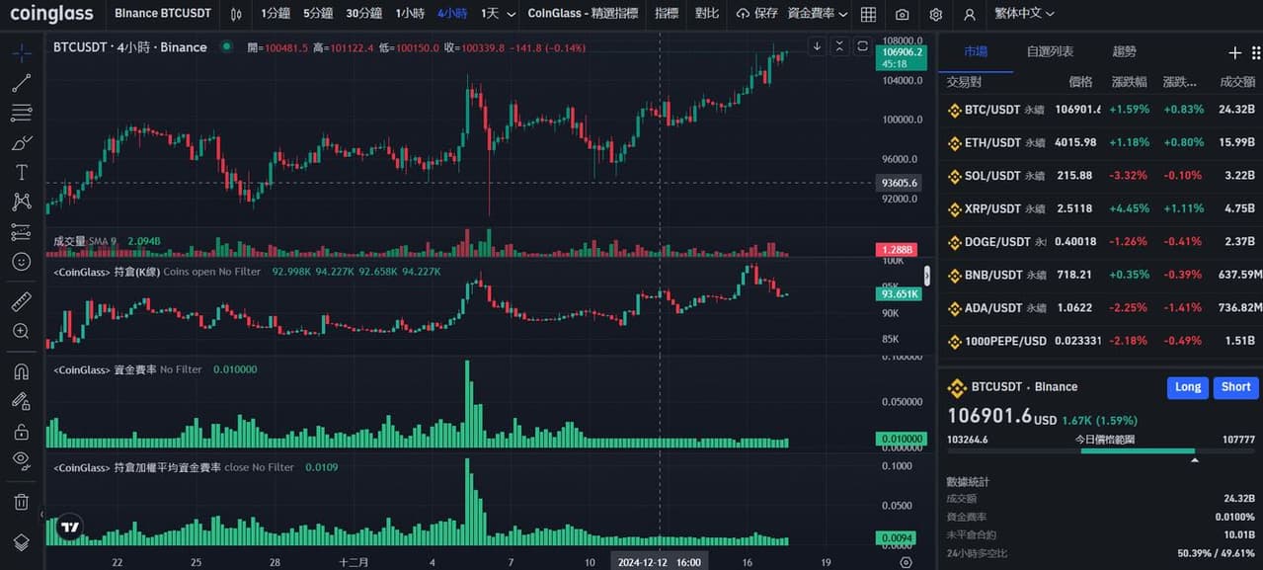Open the Binance BTCUSDT symbol search
The image size is (1263, 570).
pos(163,14)
